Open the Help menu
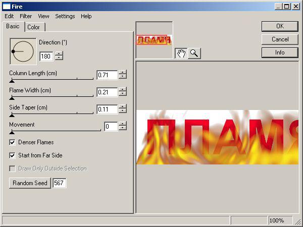Image resolution: width=303 pixels, height=227 pixels. [86, 16]
